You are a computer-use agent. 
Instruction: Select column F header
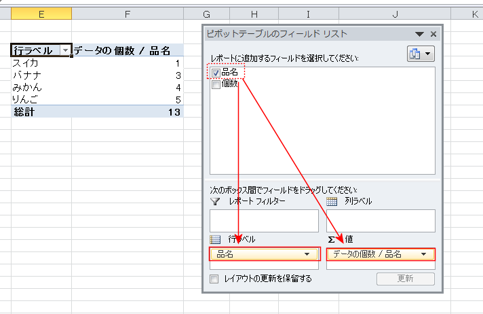(128, 14)
